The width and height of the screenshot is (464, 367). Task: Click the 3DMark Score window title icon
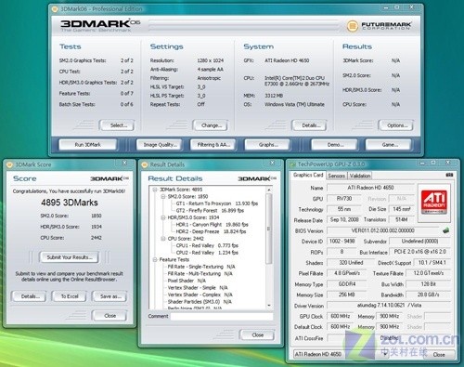10,164
